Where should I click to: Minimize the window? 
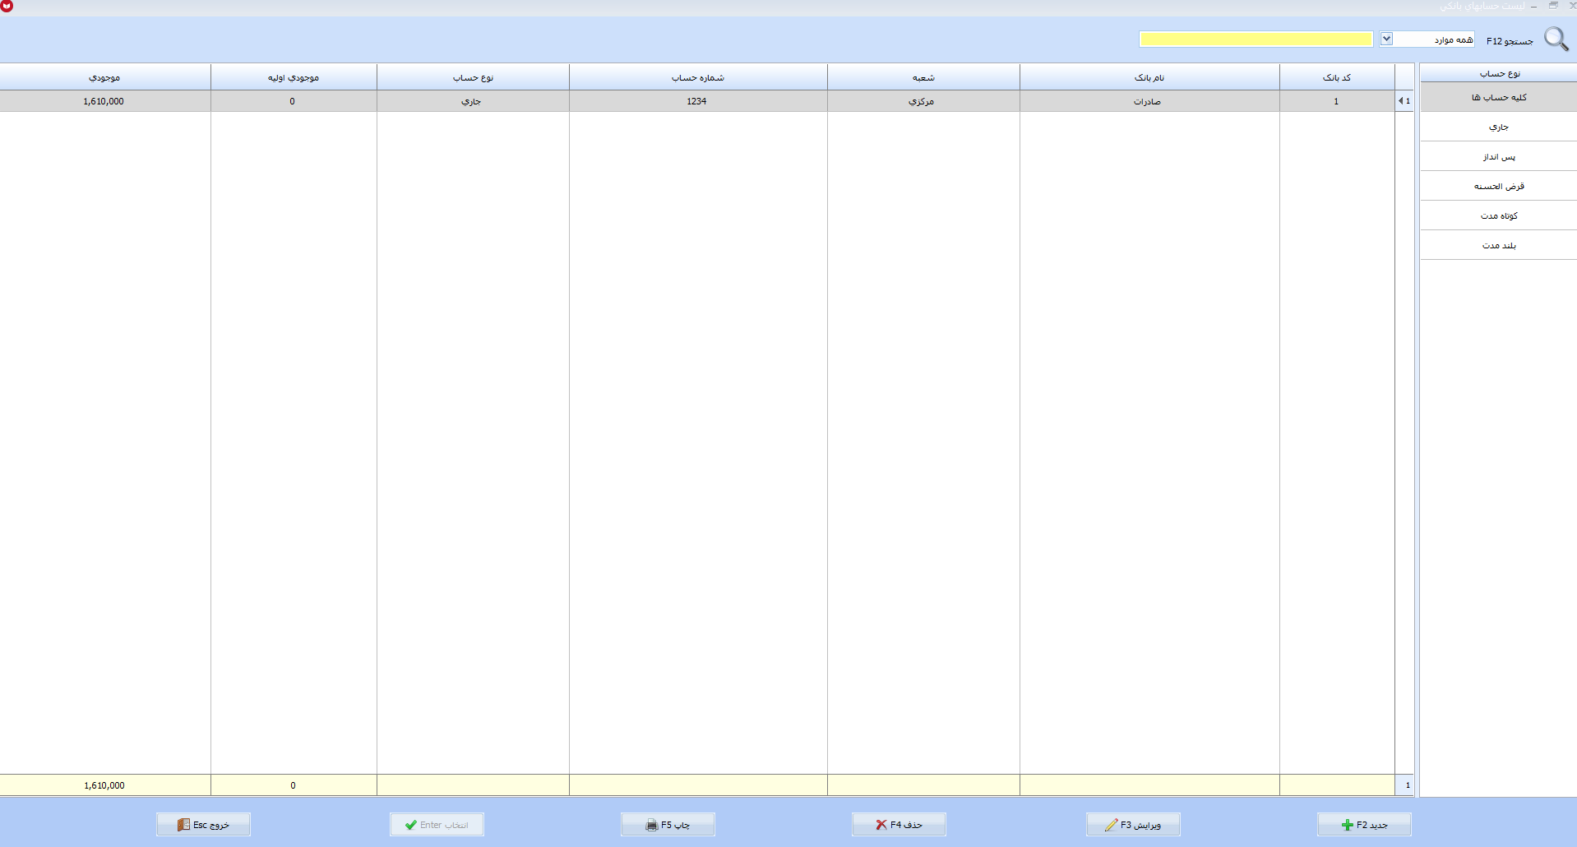(1533, 6)
